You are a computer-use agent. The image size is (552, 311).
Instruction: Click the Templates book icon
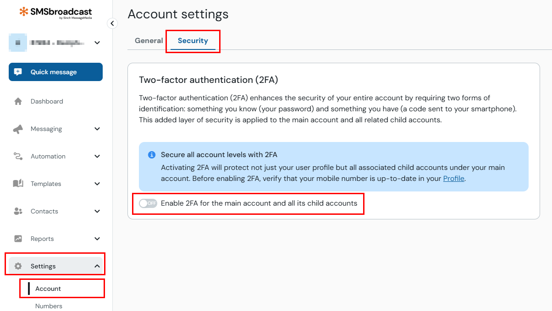pos(18,184)
